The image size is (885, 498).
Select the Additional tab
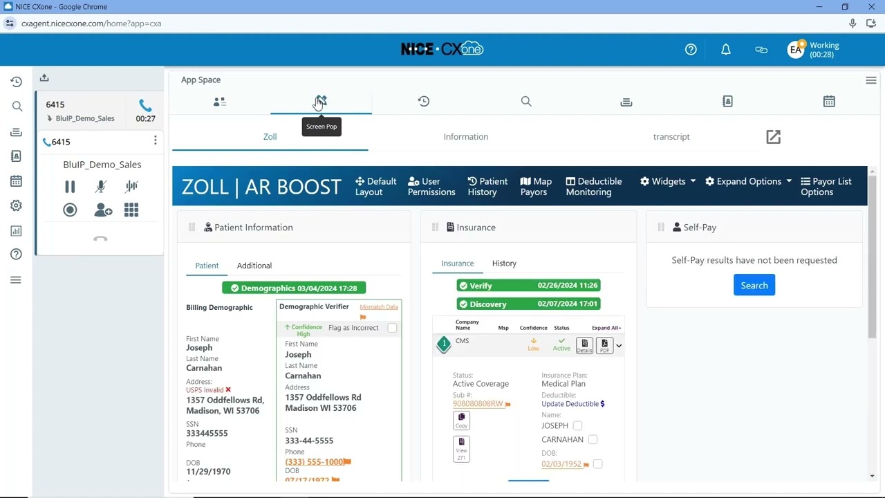254,266
